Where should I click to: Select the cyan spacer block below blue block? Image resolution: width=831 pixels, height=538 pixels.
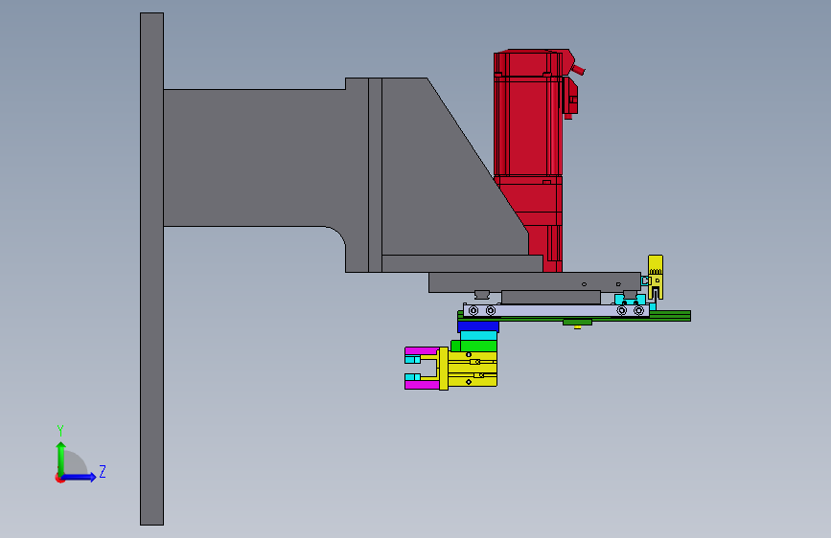tap(478, 336)
